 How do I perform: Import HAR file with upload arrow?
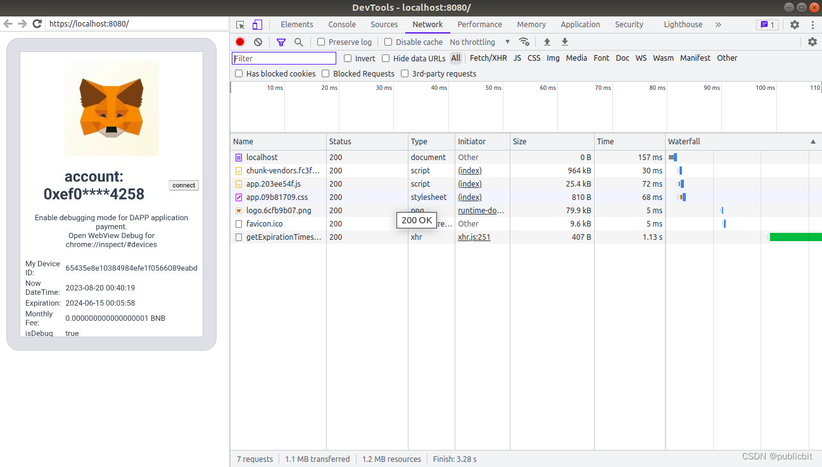click(547, 42)
